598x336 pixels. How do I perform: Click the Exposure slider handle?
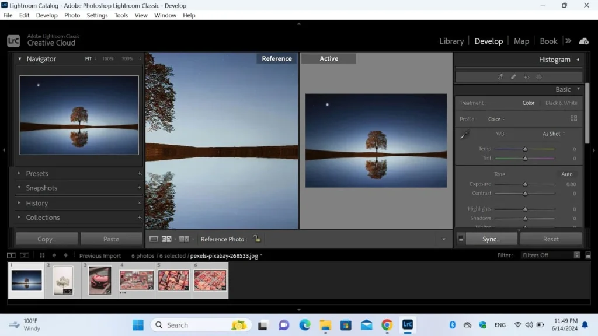click(525, 184)
